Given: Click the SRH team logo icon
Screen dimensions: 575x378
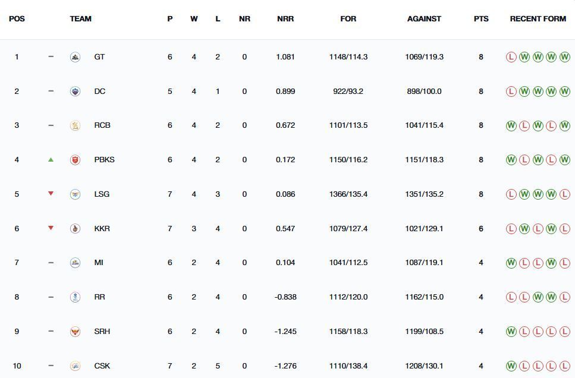Looking at the screenshot, I should click(x=75, y=332).
